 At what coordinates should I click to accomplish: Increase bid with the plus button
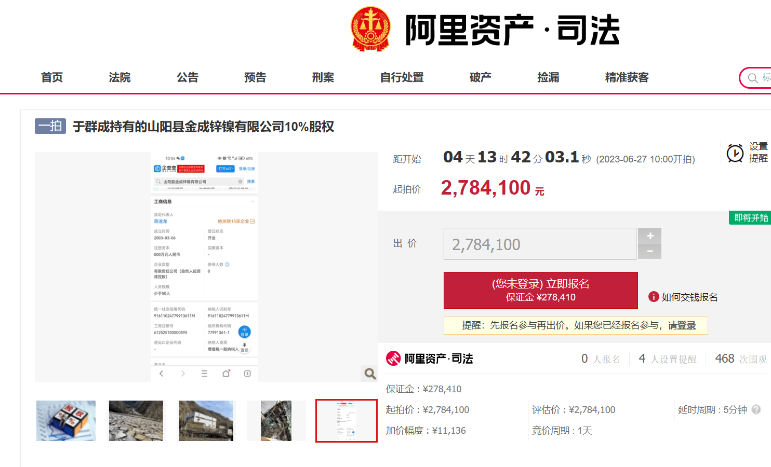[650, 236]
